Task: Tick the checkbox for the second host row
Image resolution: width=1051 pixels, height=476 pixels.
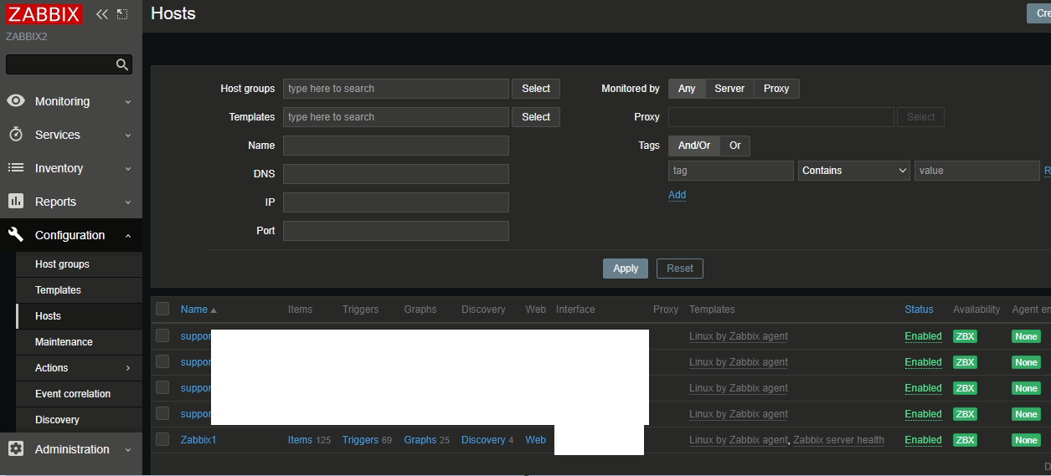Action: click(162, 361)
